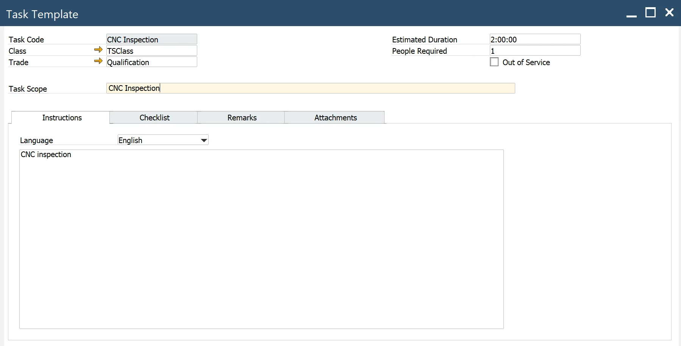
Task: Close the Task Template window
Action: point(669,13)
